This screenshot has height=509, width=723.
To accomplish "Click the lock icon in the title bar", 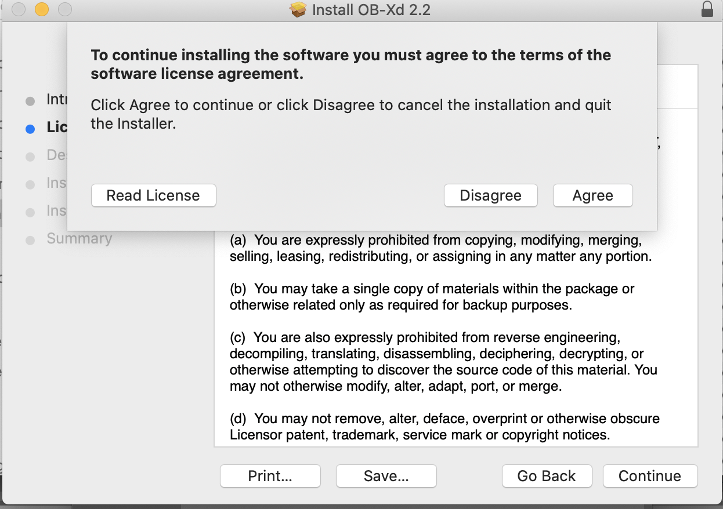I will [707, 9].
